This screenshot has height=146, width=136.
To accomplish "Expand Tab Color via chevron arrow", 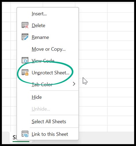I will (74, 84).
